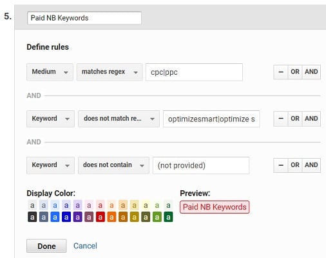
Task: Select the black display color swatch
Action: tap(32, 217)
